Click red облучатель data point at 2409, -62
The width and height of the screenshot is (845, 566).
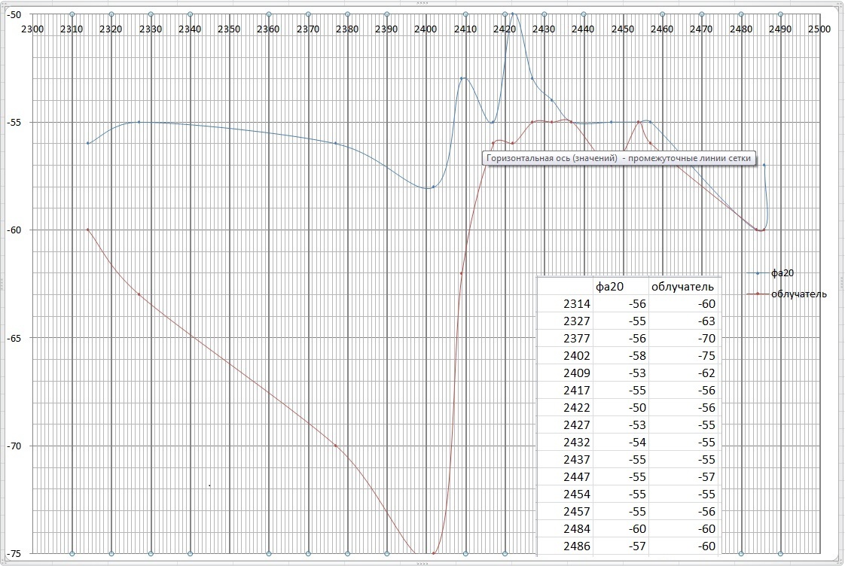462,273
